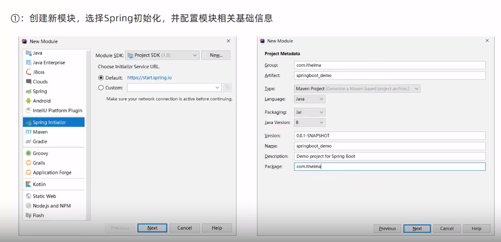
Task: Click the Name input field
Action: coord(390,146)
